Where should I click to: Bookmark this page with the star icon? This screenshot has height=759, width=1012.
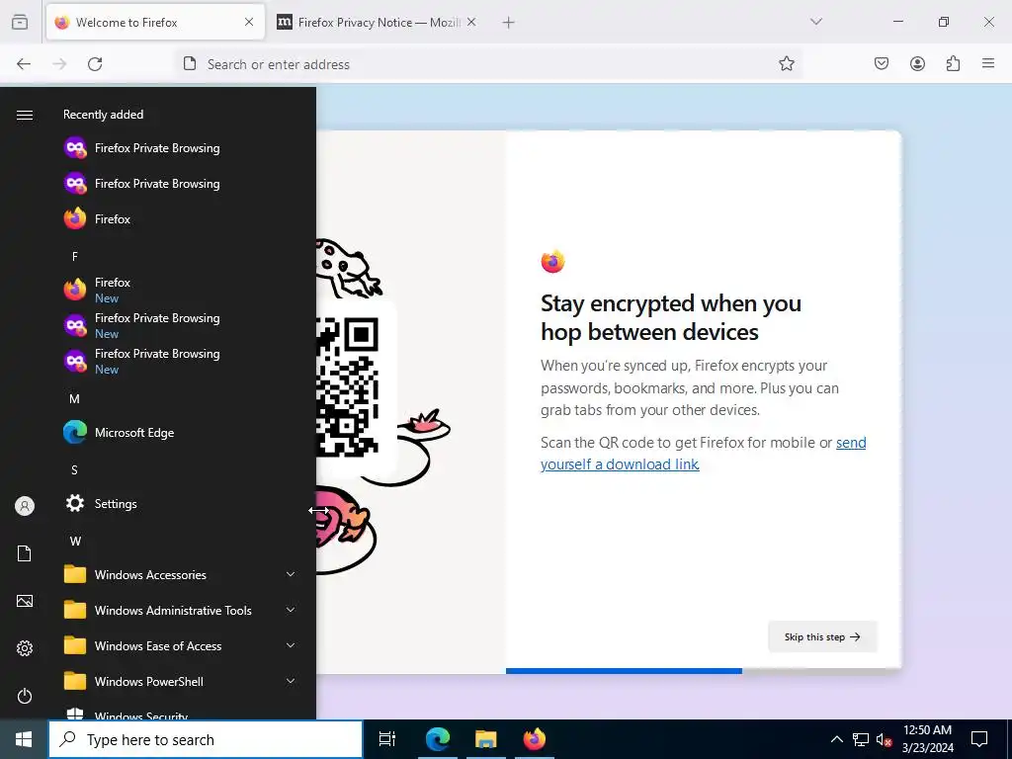[786, 64]
